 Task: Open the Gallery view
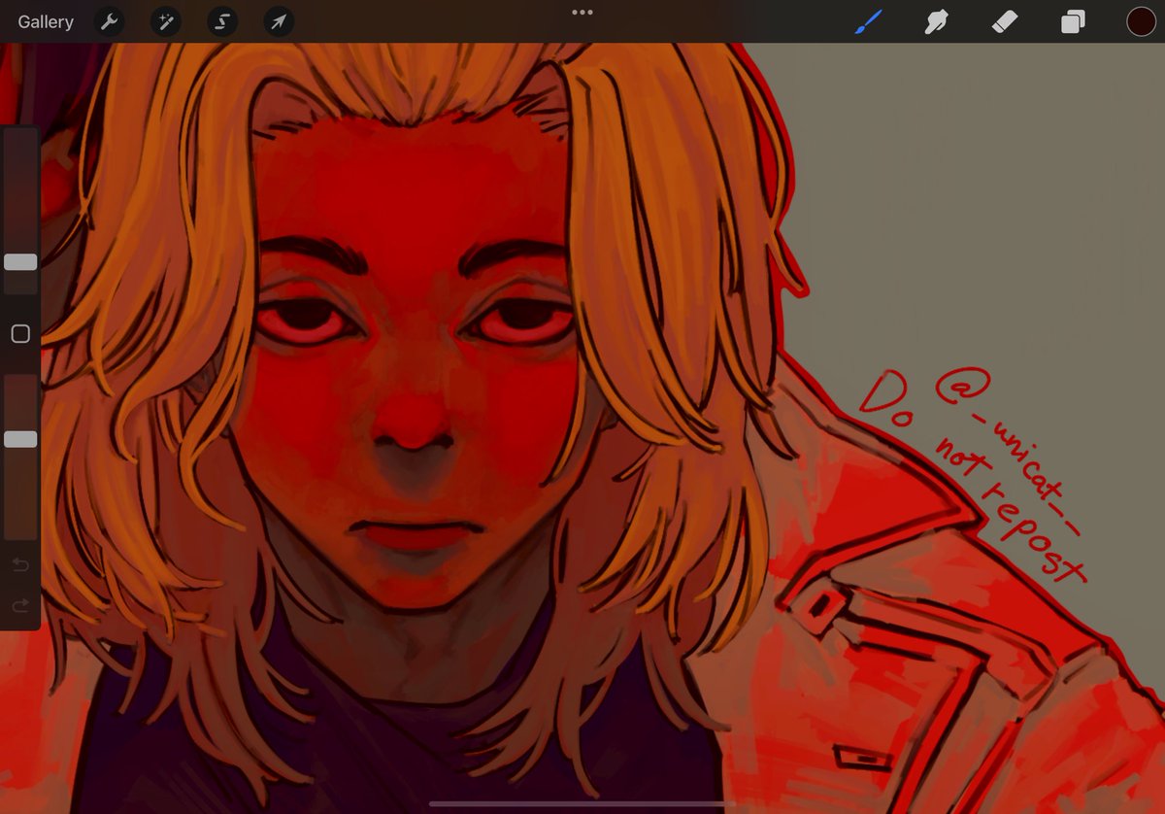46,21
